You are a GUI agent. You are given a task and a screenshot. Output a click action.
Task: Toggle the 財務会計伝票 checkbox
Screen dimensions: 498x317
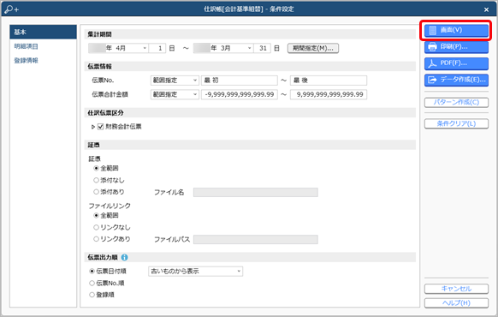coord(101,127)
